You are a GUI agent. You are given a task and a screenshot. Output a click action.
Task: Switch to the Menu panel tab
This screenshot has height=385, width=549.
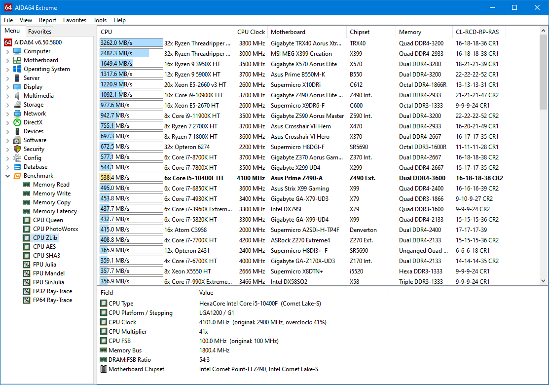coord(12,31)
